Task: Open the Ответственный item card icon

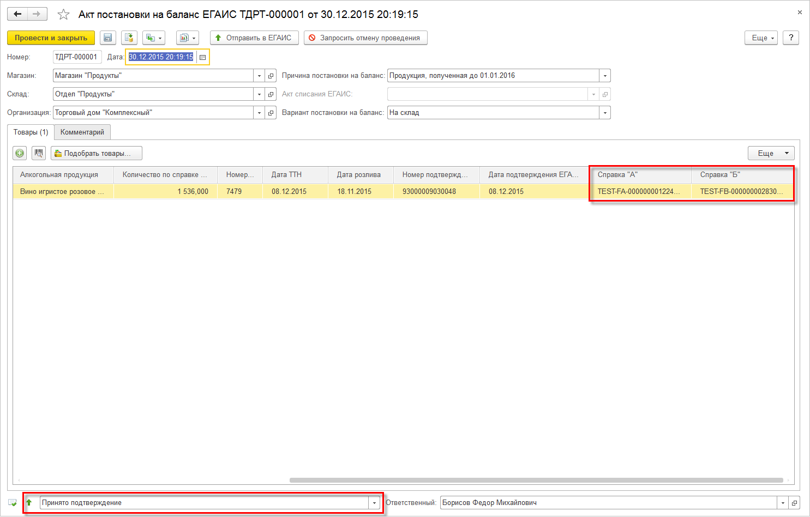Action: tap(795, 503)
